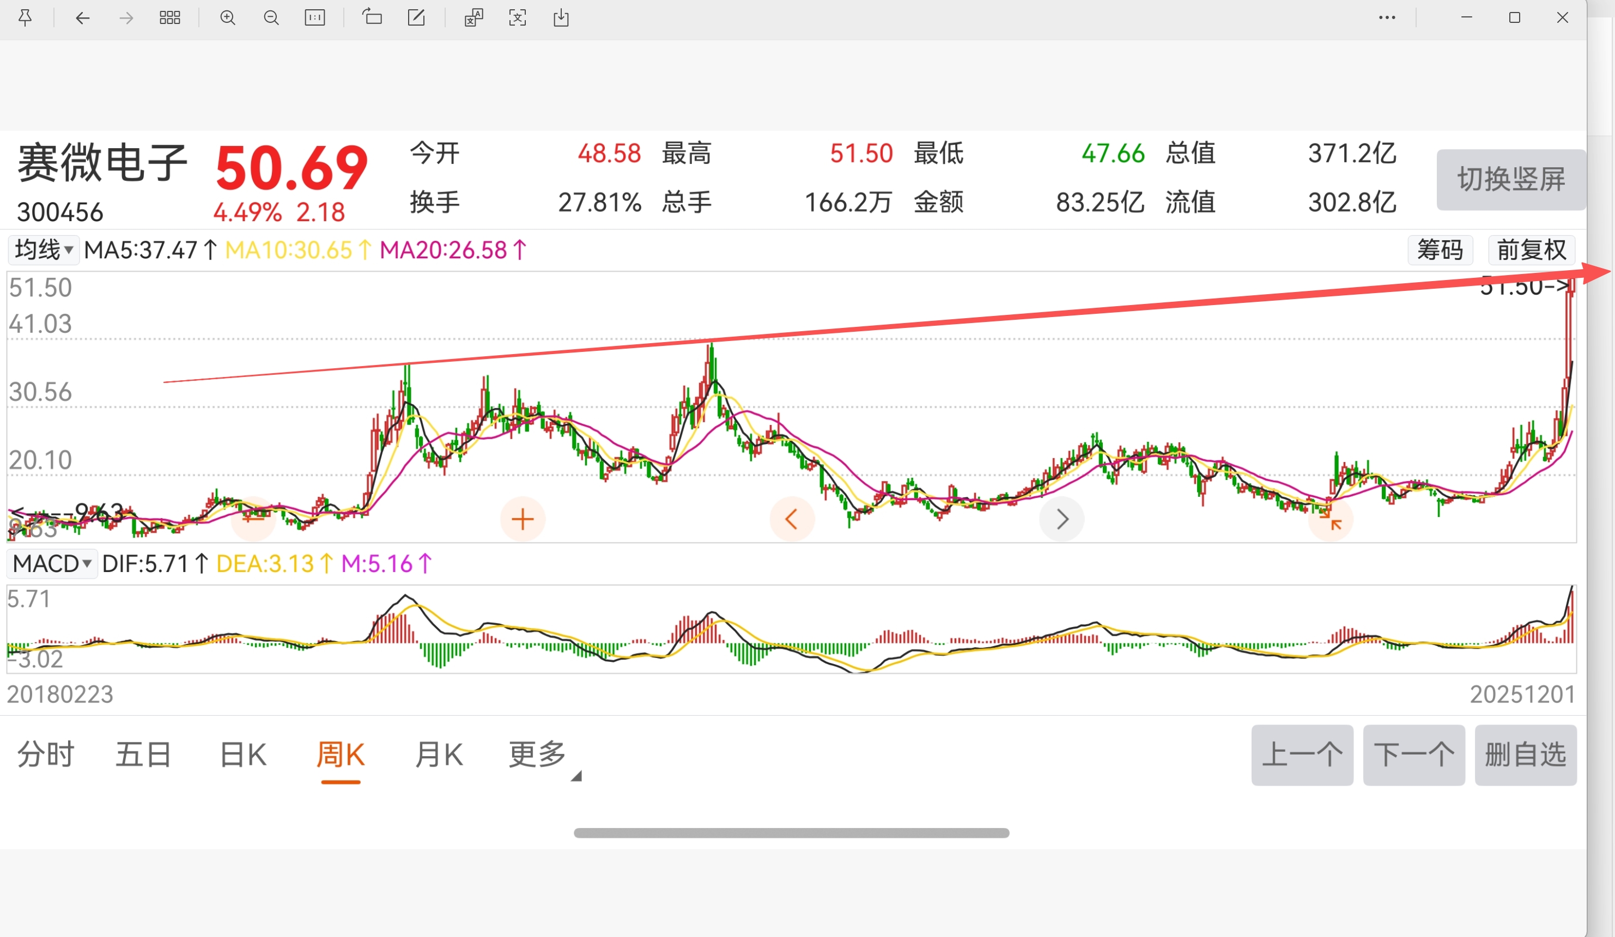
Task: Switch to the 日K tab
Action: [x=243, y=755]
